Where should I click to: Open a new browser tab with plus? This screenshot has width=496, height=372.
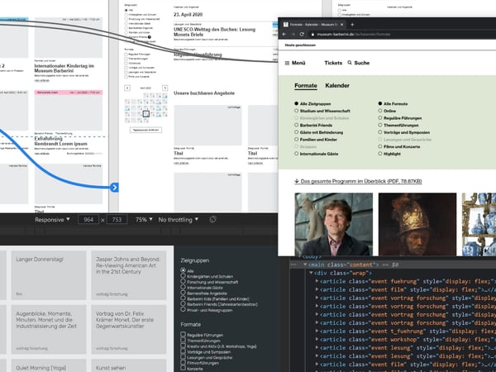click(352, 24)
